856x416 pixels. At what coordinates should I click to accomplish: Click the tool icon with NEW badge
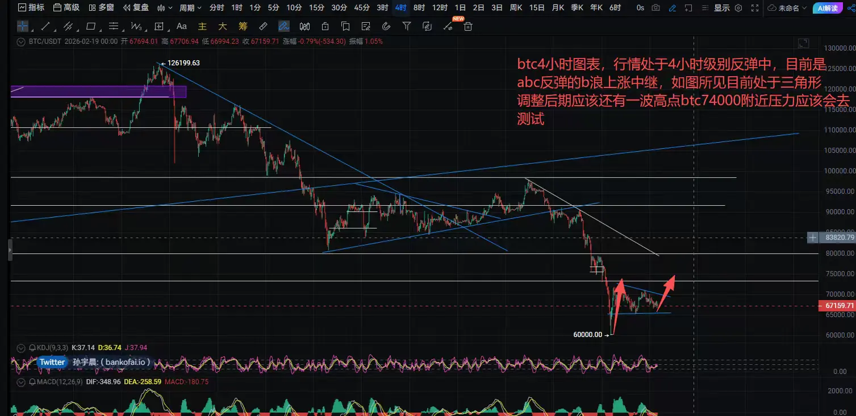[x=448, y=26]
